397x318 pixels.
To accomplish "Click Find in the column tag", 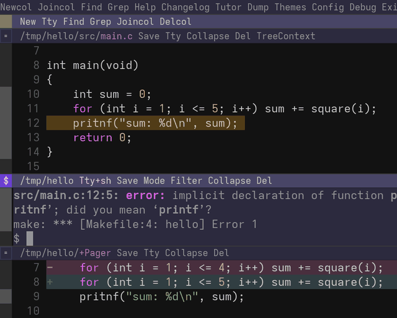I will tap(74, 22).
